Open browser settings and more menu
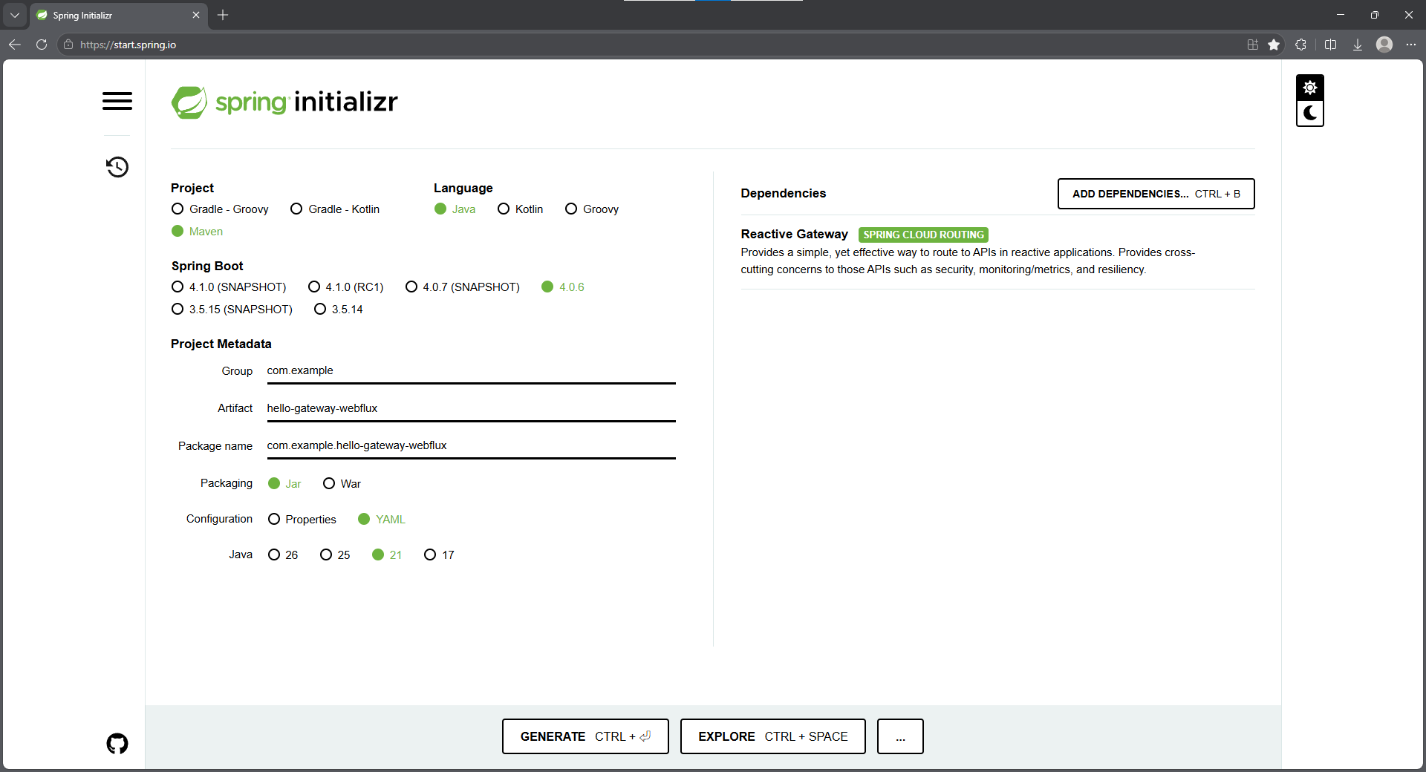This screenshot has height=772, width=1426. point(1410,45)
